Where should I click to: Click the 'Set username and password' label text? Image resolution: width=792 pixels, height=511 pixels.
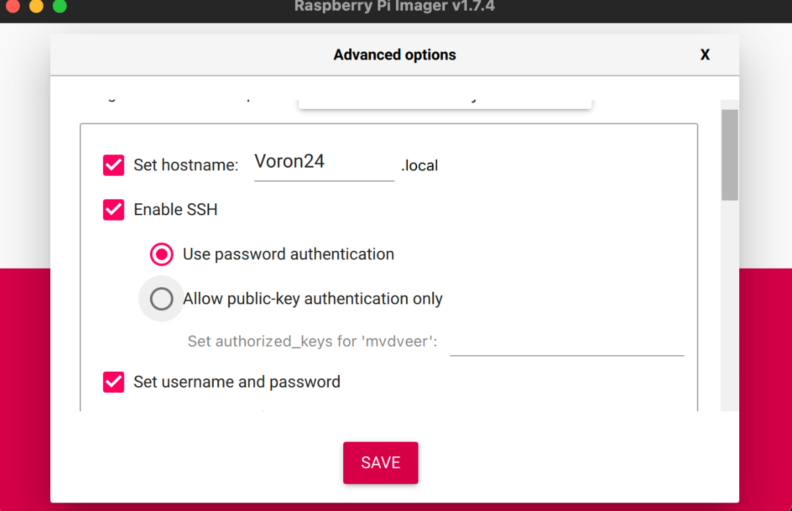tap(237, 382)
